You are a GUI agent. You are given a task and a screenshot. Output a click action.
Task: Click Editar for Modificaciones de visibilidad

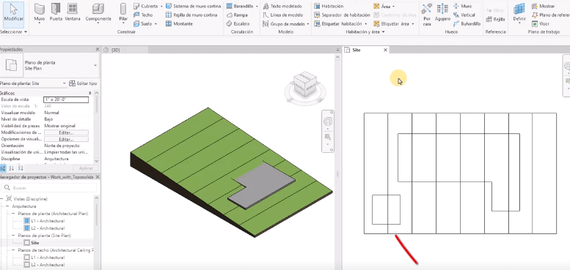coord(66,132)
